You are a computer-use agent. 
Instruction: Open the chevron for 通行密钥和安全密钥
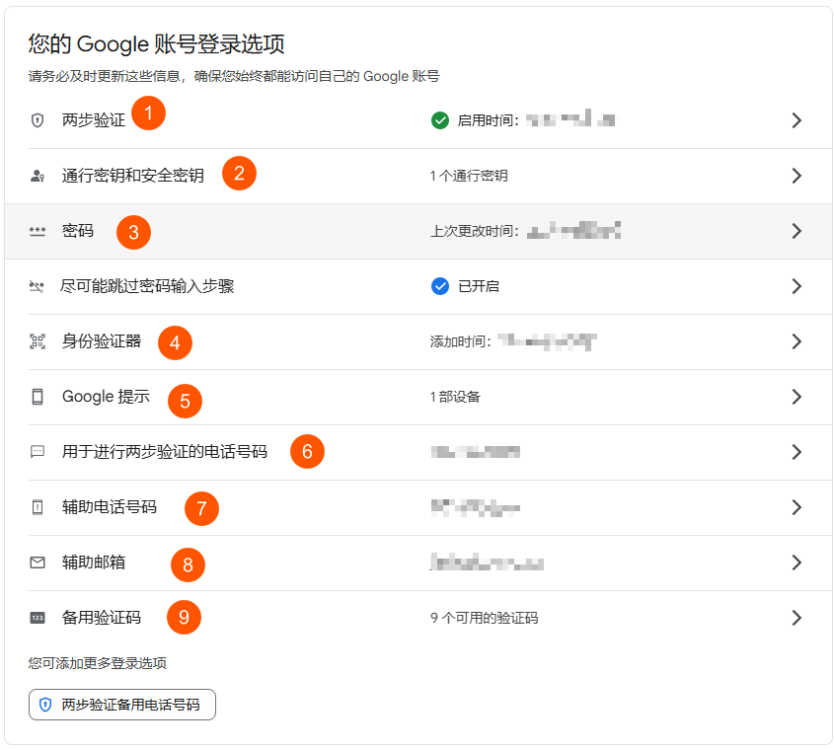[796, 176]
